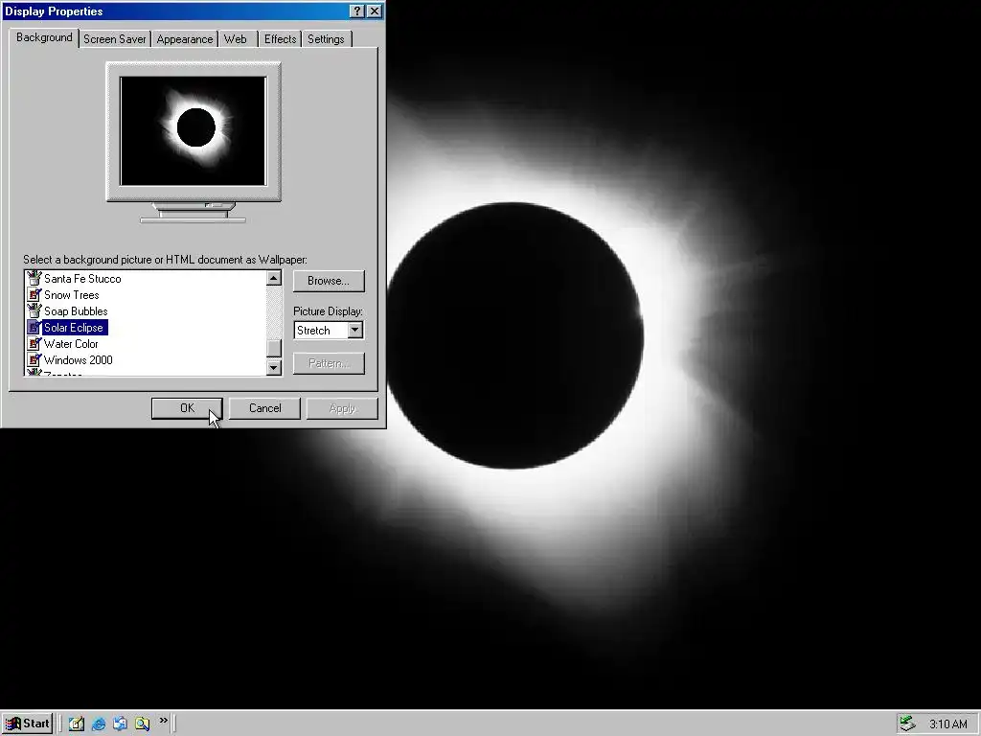The width and height of the screenshot is (981, 736).
Task: Click the 3:10 AM taskbar clock
Action: coord(947,724)
